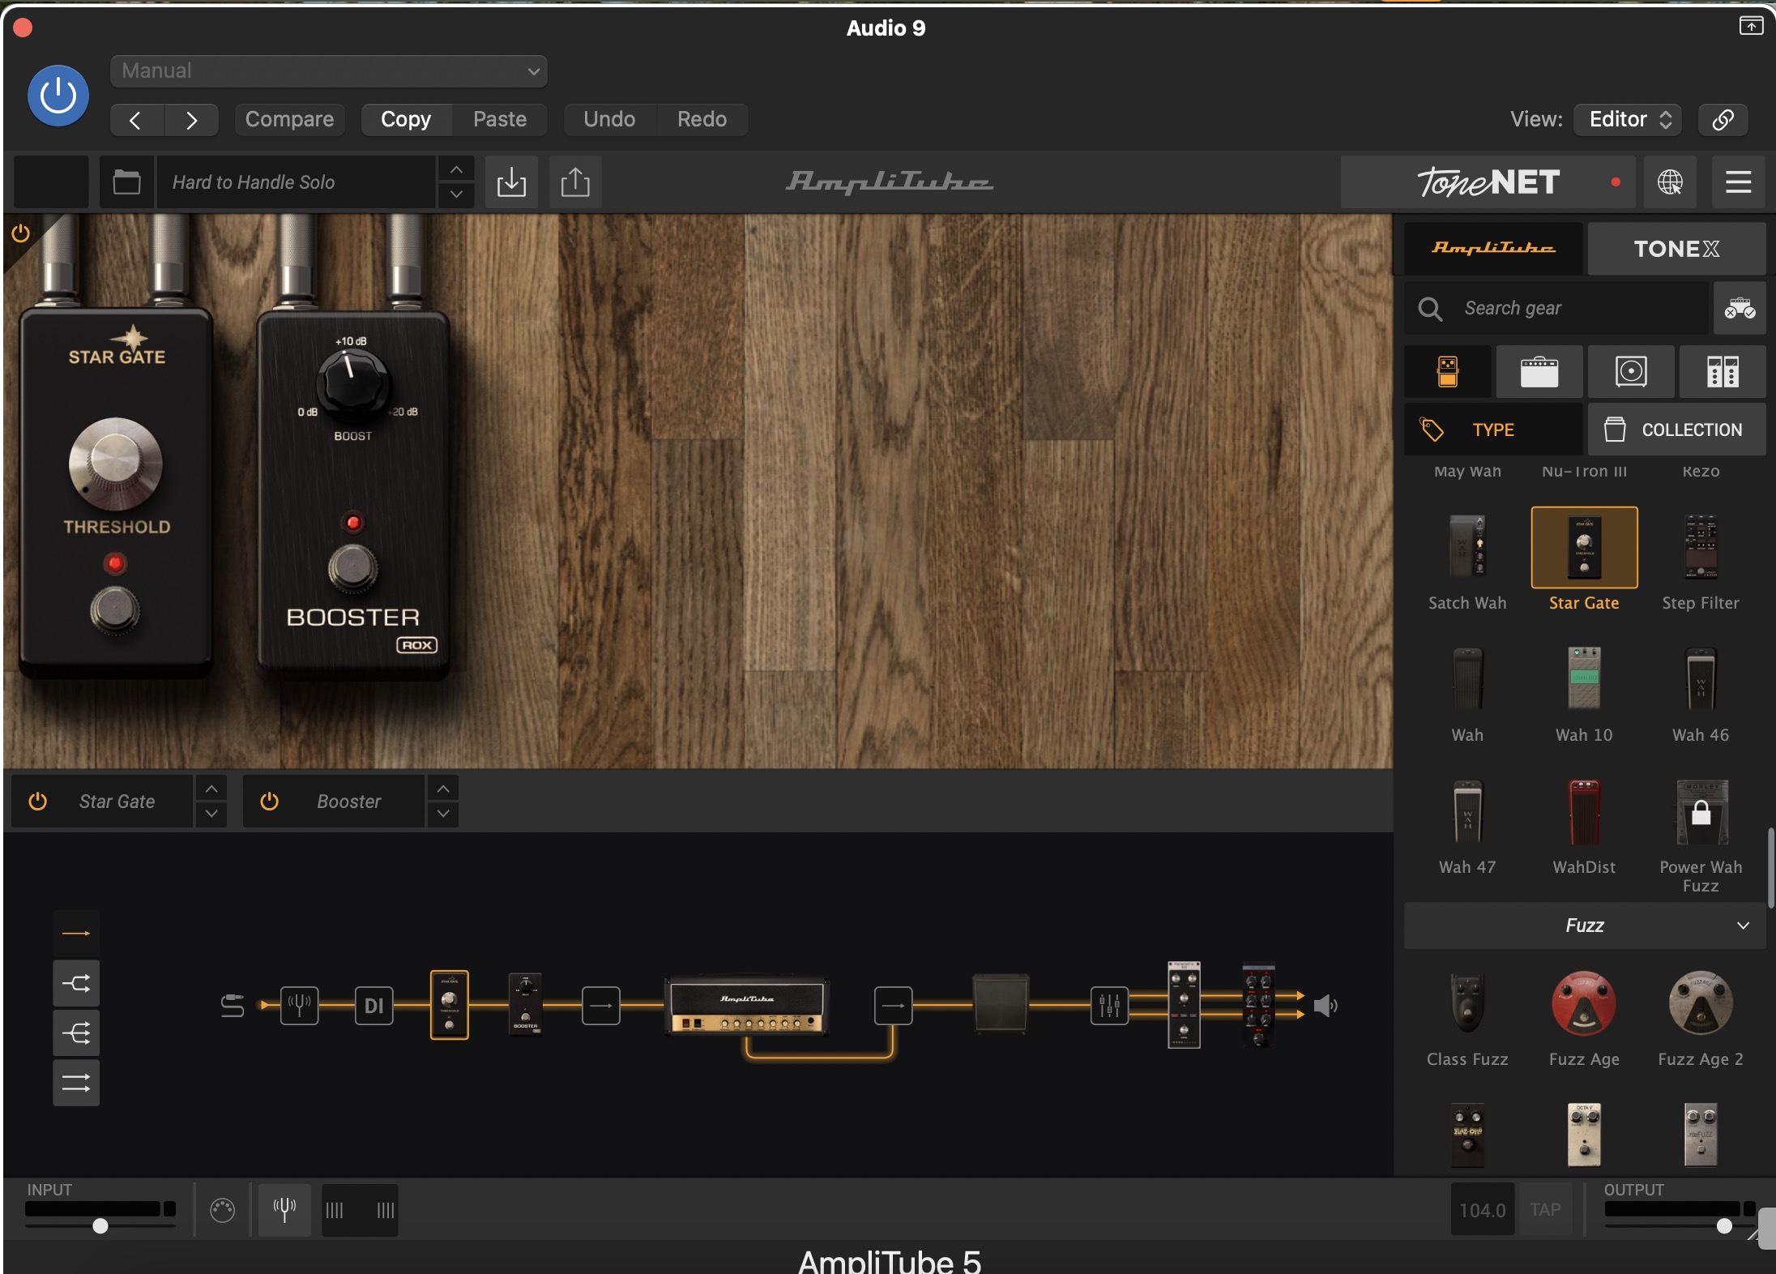Click the Booster pedal footswitch

point(352,567)
